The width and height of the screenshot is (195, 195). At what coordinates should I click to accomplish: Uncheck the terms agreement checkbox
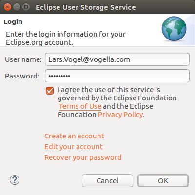50,91
